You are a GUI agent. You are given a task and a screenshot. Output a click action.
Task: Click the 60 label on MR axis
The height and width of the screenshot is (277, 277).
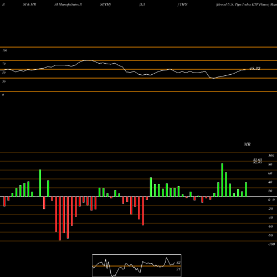(270, 173)
